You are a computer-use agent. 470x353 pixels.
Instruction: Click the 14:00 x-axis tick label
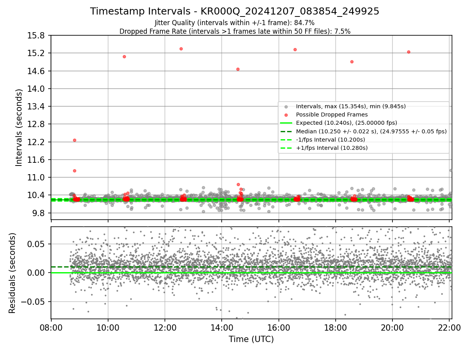(x=222, y=328)
